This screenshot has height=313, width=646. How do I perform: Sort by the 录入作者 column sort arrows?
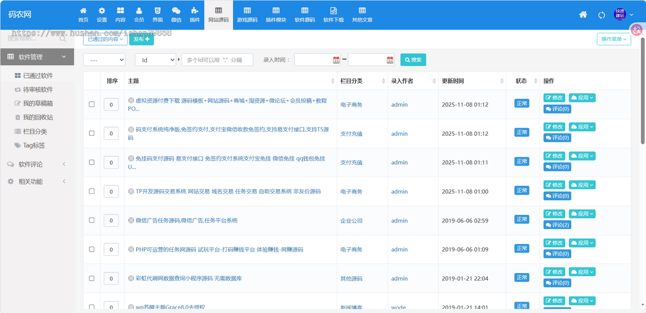(434, 81)
